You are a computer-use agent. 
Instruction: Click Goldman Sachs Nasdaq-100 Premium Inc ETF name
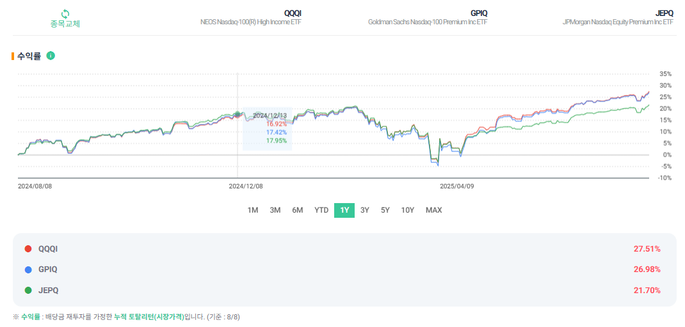click(428, 22)
